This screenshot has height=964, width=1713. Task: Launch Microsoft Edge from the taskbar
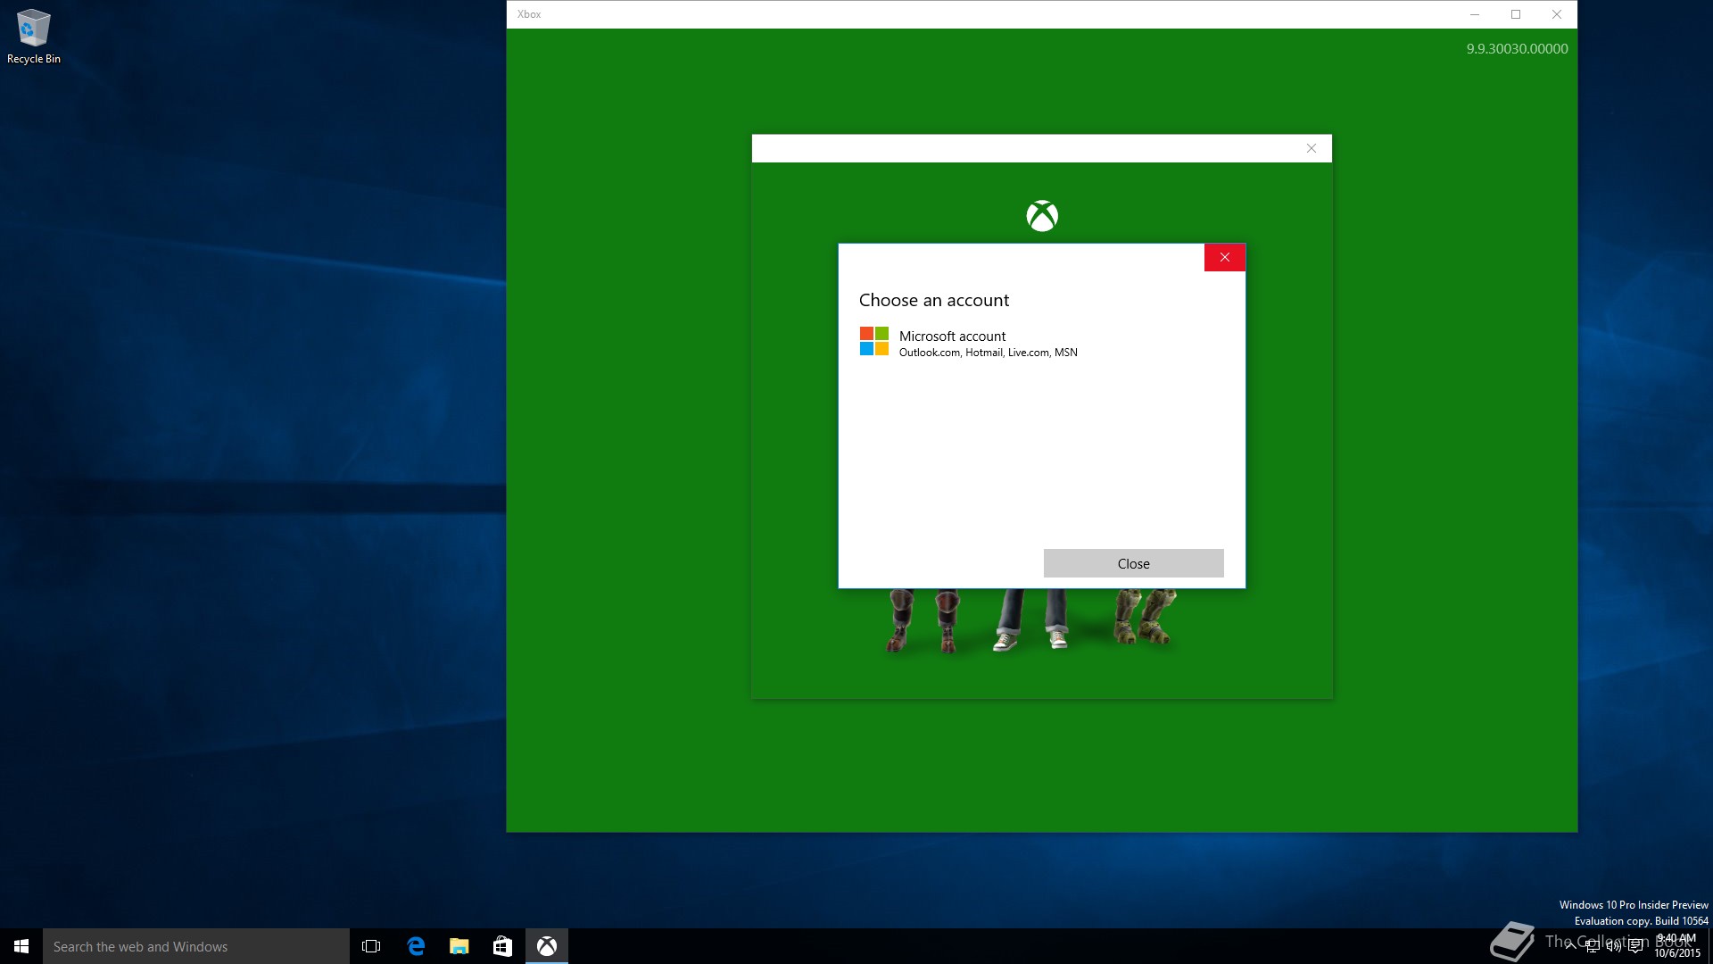416,946
